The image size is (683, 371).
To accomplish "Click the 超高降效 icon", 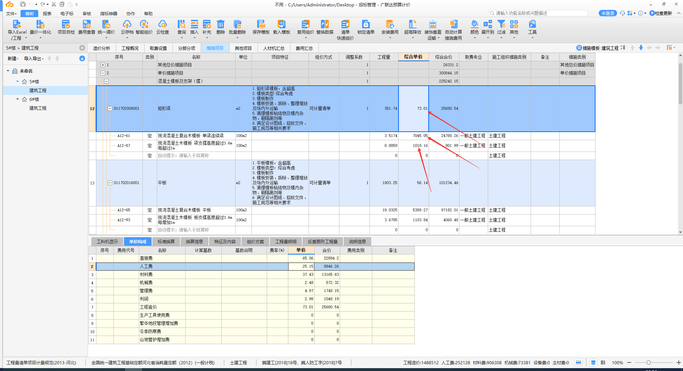I will [413, 24].
